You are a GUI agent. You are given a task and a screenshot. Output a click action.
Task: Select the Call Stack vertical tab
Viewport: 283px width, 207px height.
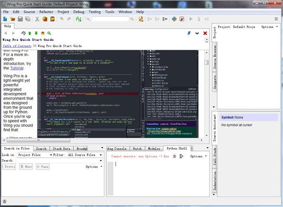click(x=215, y=157)
